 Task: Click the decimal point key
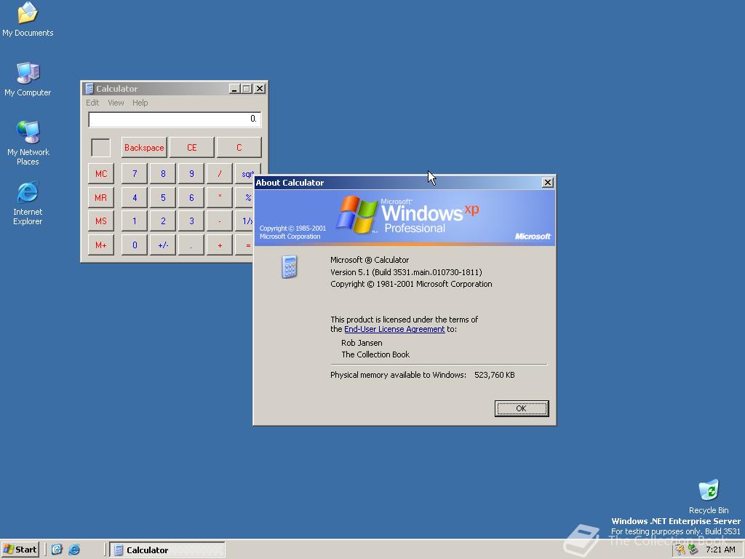pos(191,245)
